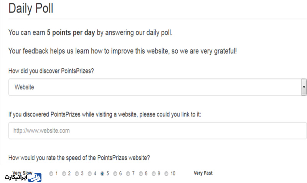Set speed rating to 6

[115, 174]
